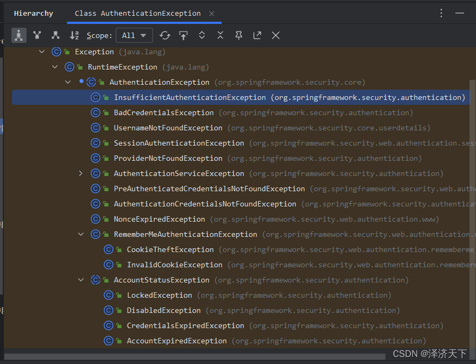The height and width of the screenshot is (364, 476).
Task: Click the class icon beside BadCredentialsException
Action: pyautogui.click(x=96, y=112)
